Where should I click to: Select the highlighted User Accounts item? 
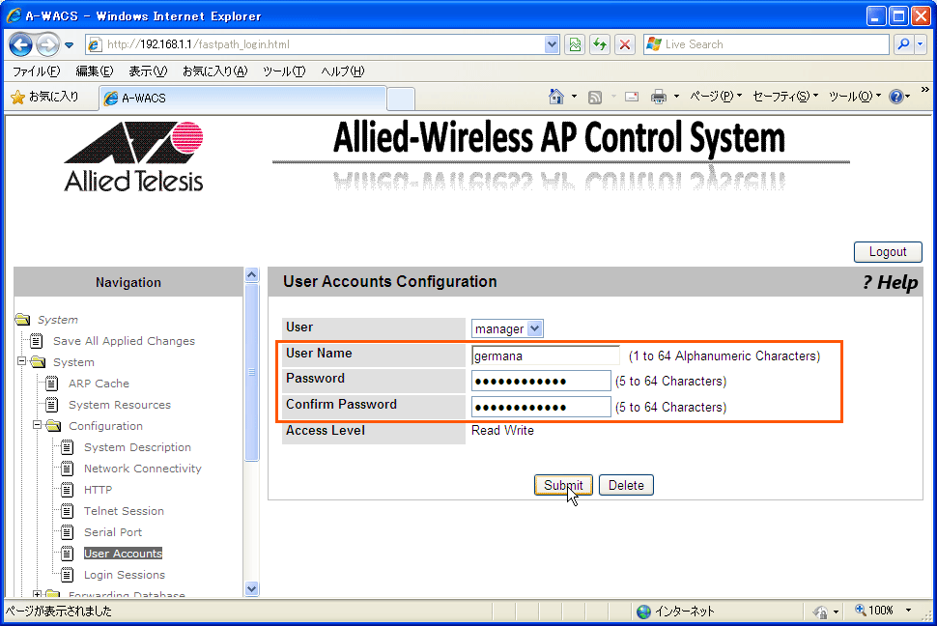pyautogui.click(x=123, y=554)
